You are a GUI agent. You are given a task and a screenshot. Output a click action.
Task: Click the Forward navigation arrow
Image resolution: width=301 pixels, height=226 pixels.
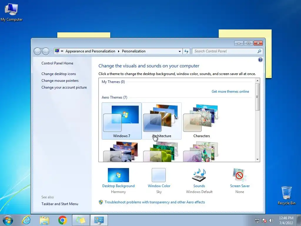point(46,51)
